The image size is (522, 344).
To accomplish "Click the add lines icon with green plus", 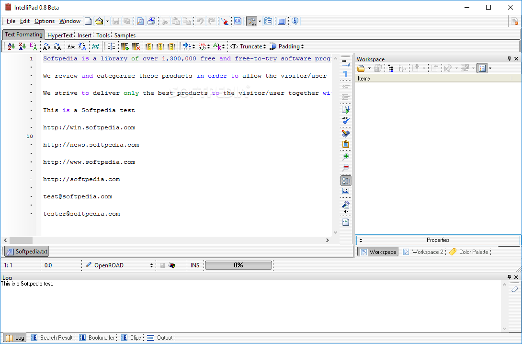I will click(x=125, y=46).
